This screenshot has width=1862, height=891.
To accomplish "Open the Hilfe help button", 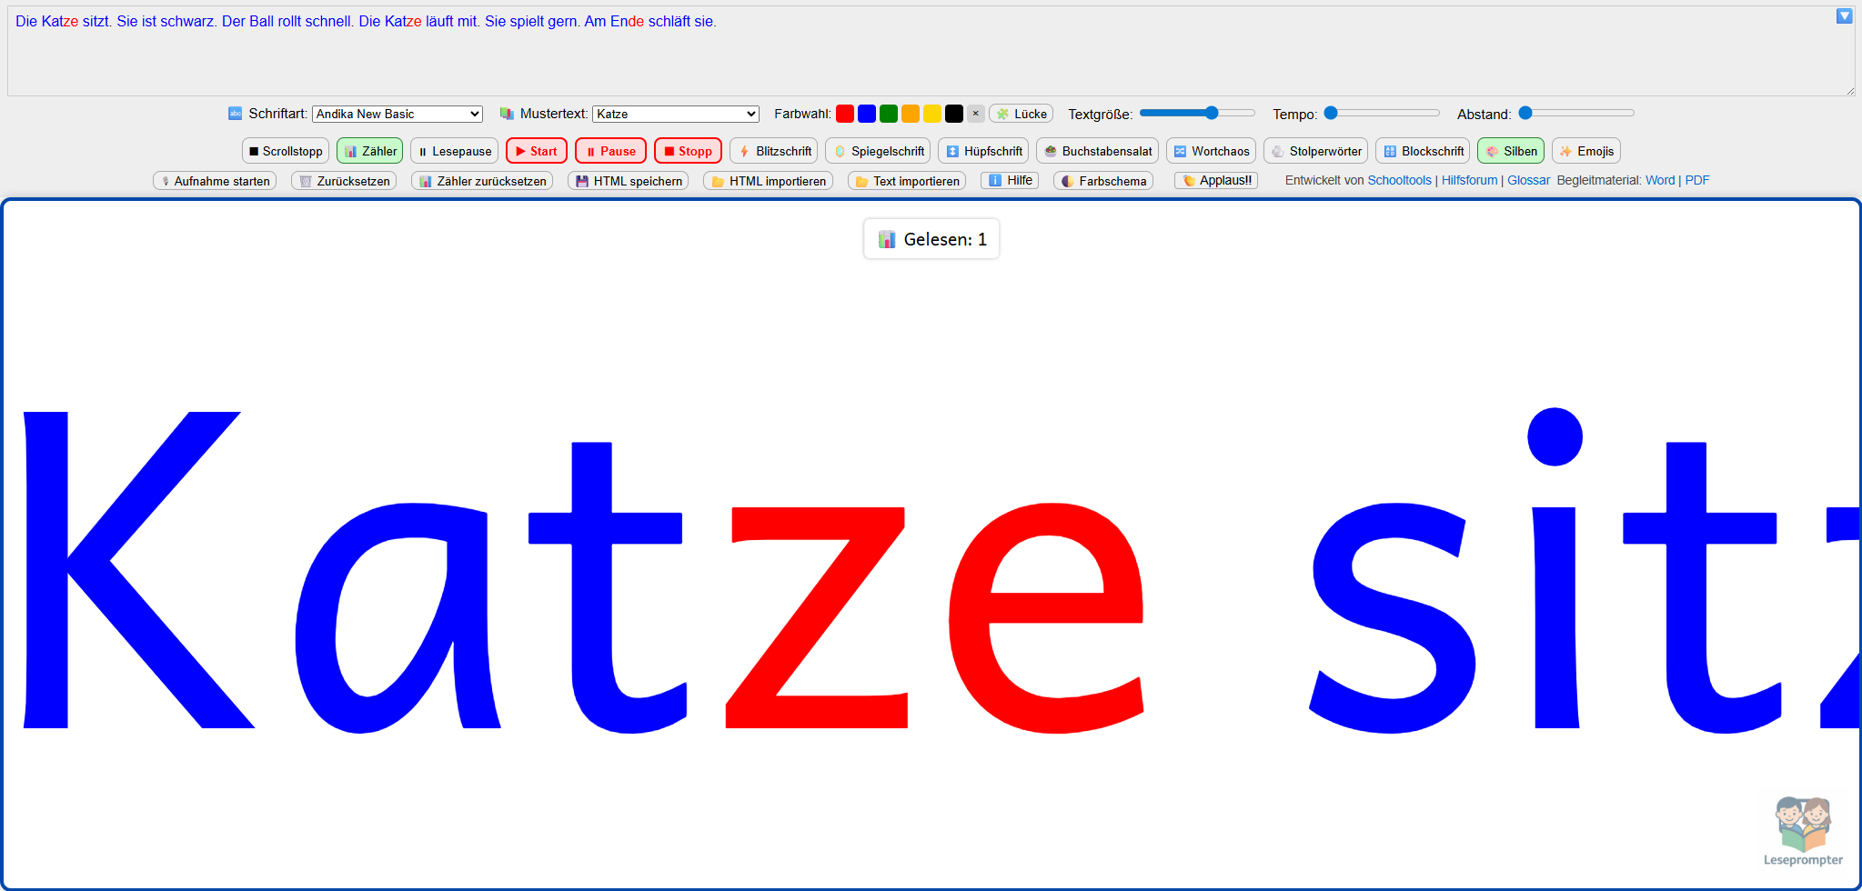I will pos(1010,181).
